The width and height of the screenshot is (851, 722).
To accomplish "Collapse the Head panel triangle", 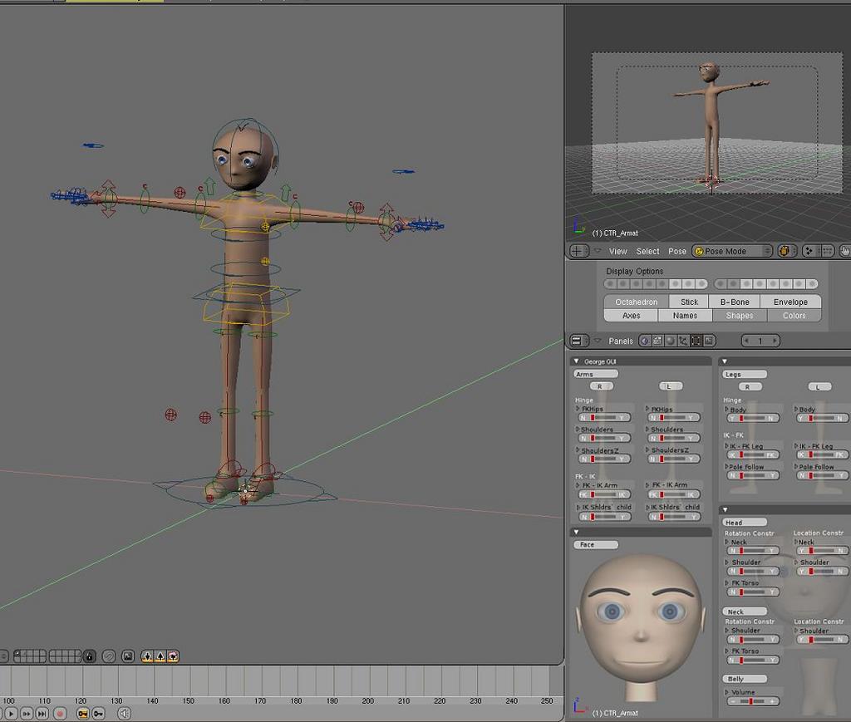I will (x=725, y=509).
